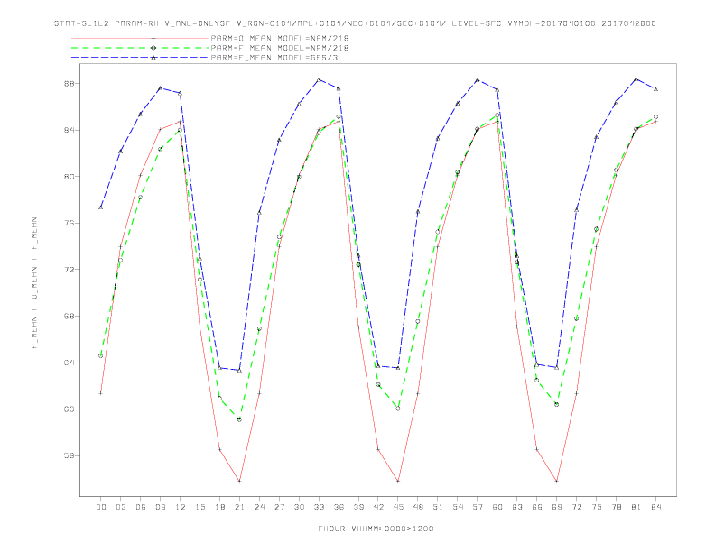
Task: Click the plus marker on the red legend line
Action: [x=153, y=38]
